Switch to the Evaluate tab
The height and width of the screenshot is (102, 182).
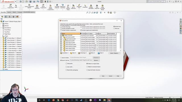point(20,12)
